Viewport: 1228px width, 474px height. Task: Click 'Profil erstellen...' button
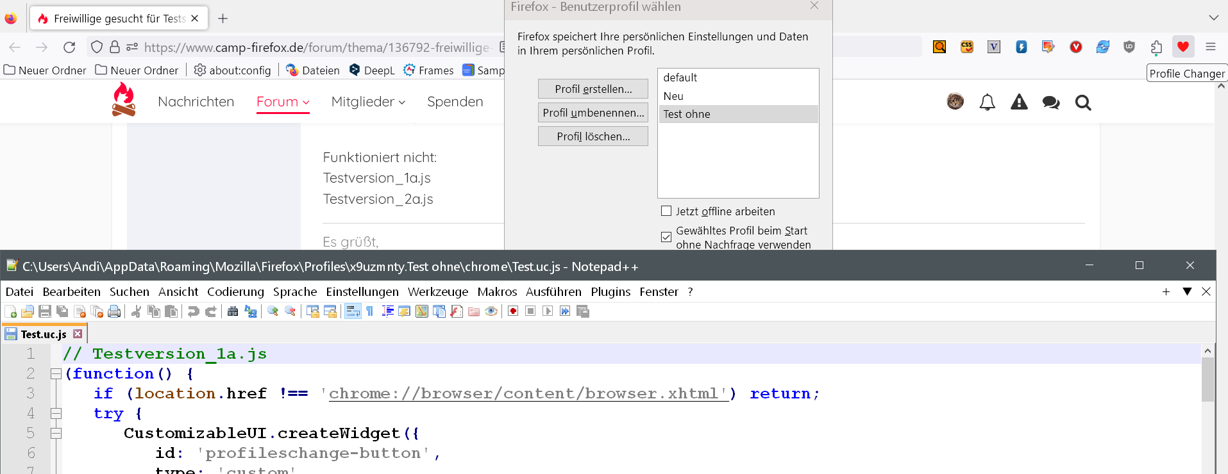click(x=593, y=89)
